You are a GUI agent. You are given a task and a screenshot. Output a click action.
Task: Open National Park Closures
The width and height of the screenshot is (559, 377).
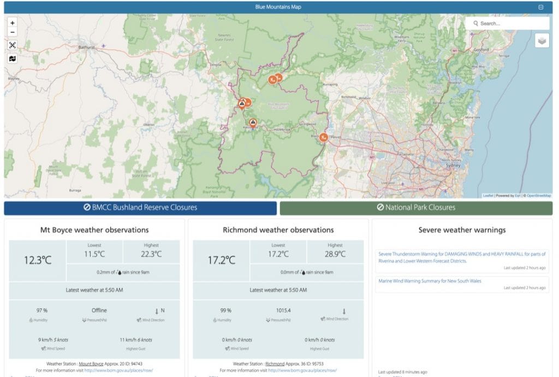click(x=416, y=208)
